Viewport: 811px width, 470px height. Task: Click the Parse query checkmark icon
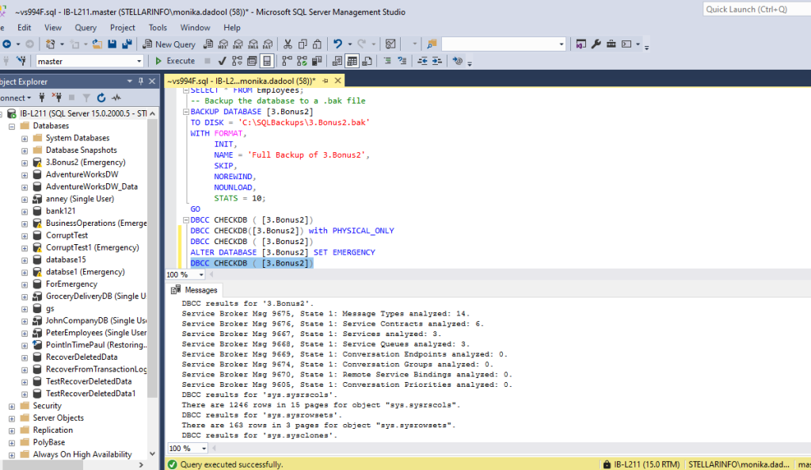[221, 60]
